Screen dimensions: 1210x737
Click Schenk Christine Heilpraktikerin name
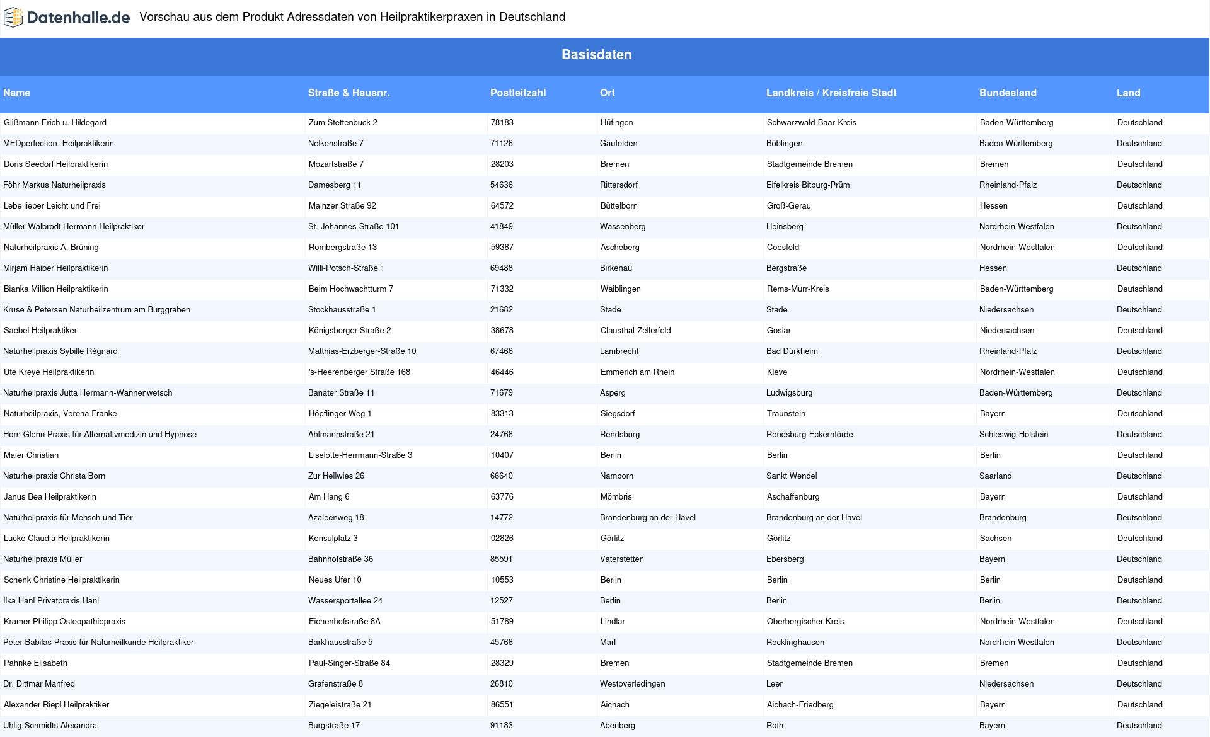pos(62,580)
